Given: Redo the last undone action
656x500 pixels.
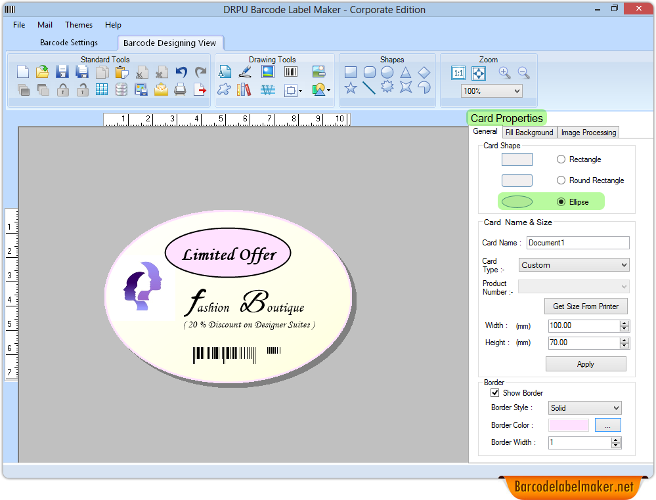Looking at the screenshot, I should [x=201, y=72].
